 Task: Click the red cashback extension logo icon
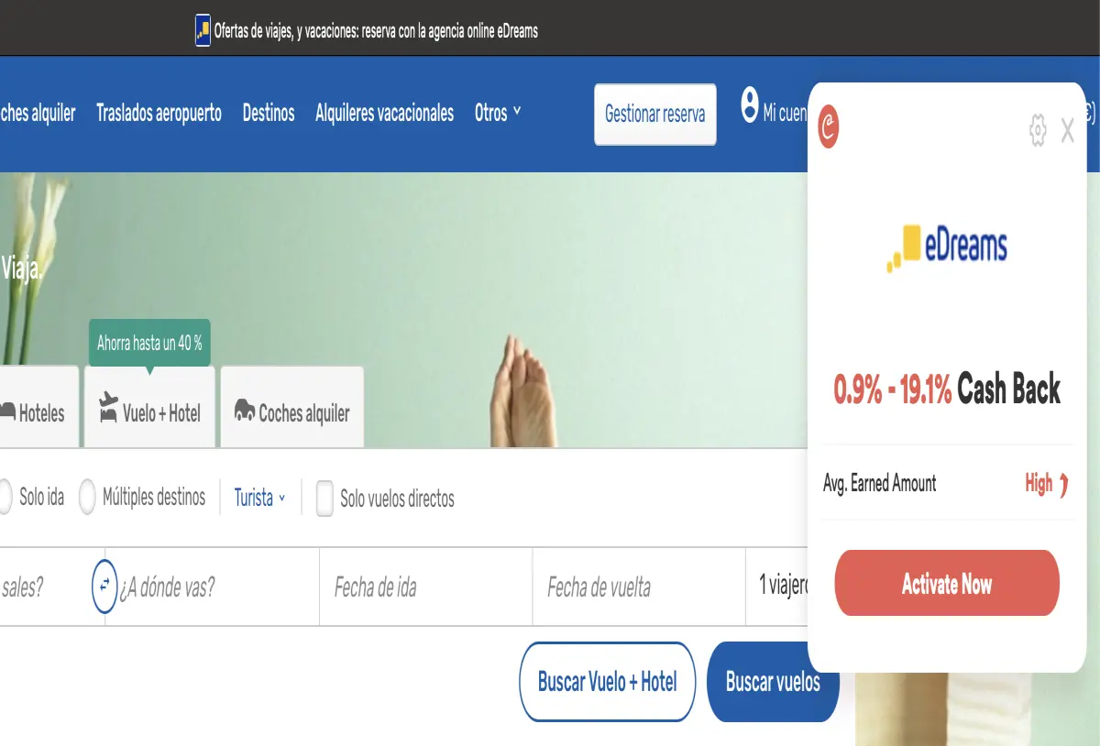[828, 126]
